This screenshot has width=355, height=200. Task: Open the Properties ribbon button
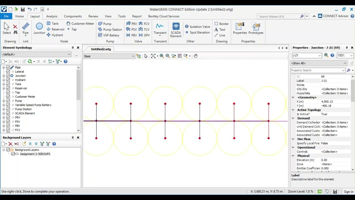[x=240, y=29]
